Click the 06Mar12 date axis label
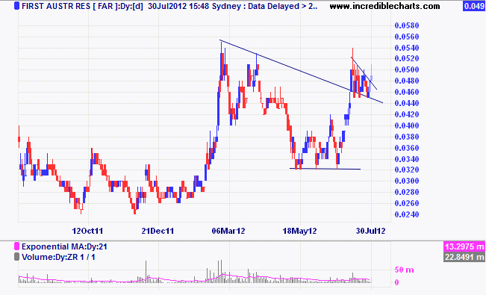Screen dimensions: 486x295 [x=228, y=231]
